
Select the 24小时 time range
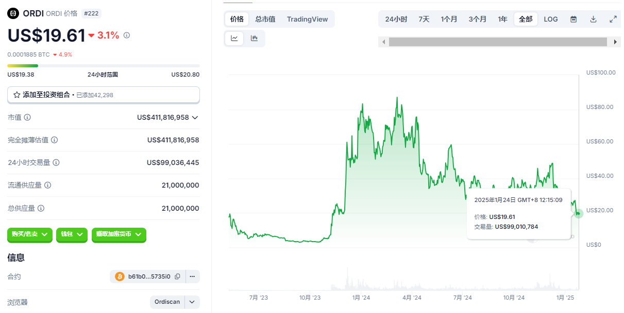coord(396,19)
